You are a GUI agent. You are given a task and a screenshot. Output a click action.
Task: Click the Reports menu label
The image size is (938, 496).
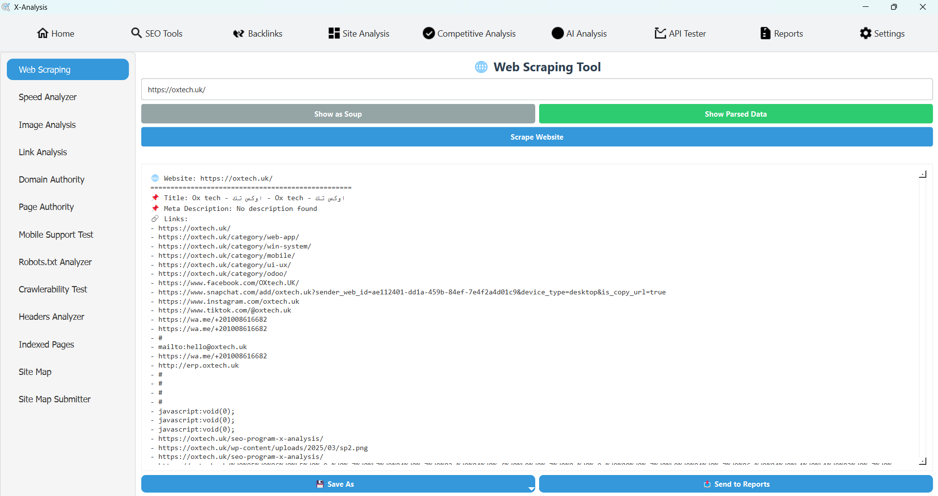coord(788,33)
